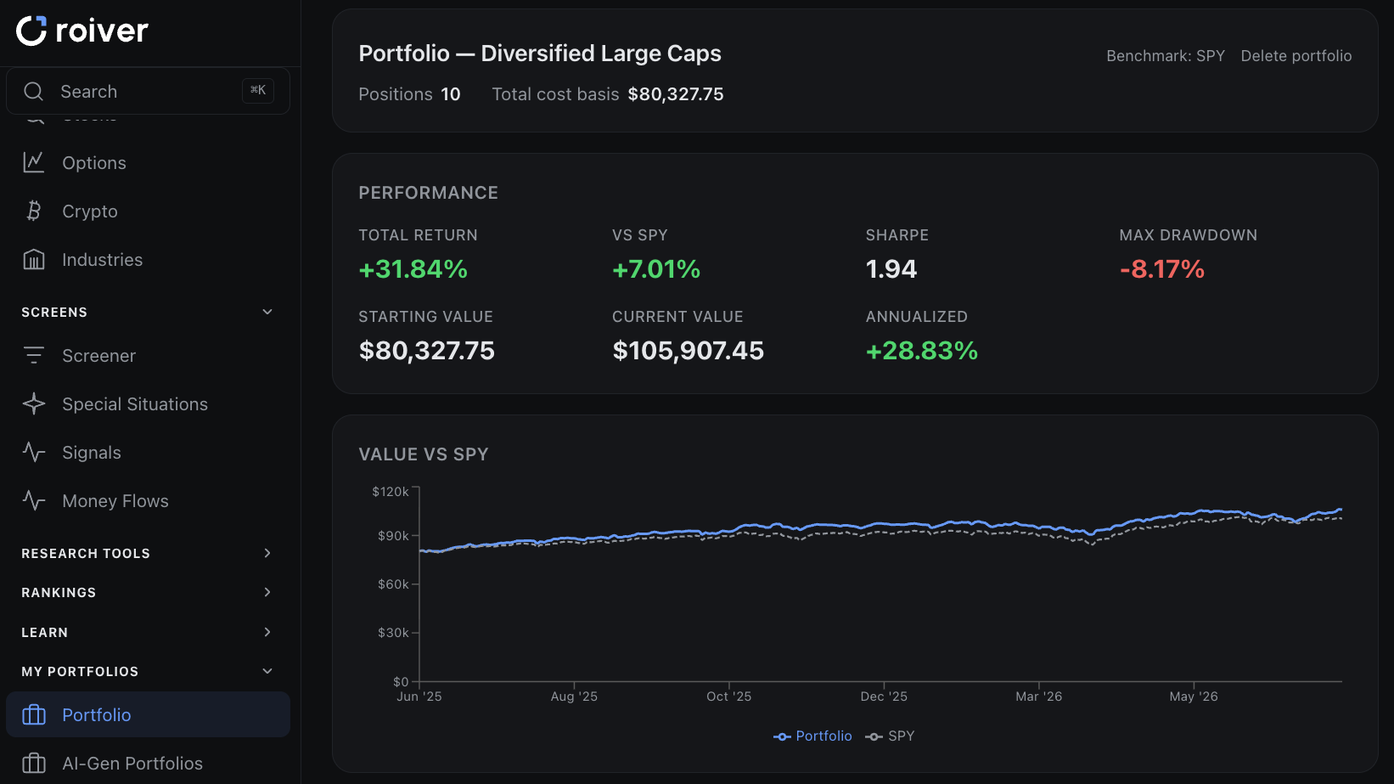Click the Money Flows pulse icon

[34, 500]
